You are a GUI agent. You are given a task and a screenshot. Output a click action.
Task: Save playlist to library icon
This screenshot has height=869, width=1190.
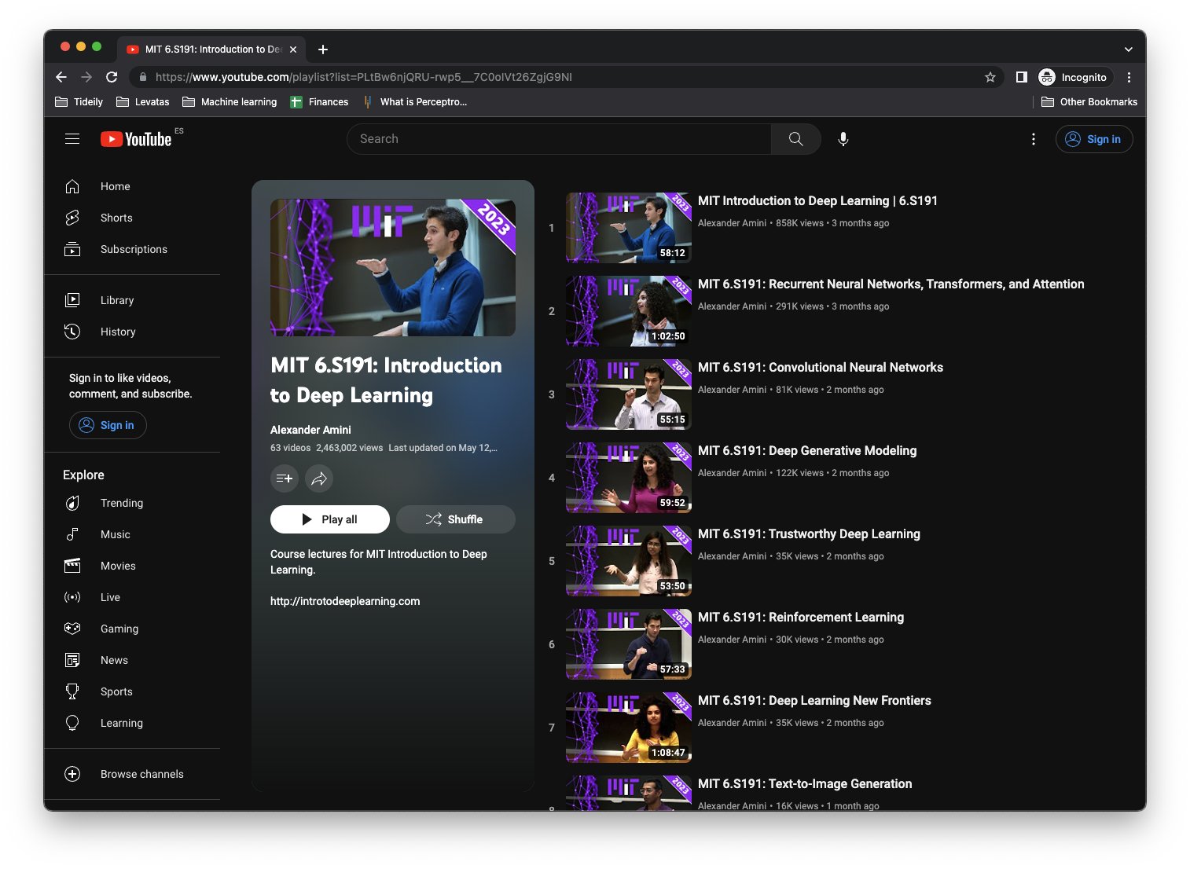[285, 478]
